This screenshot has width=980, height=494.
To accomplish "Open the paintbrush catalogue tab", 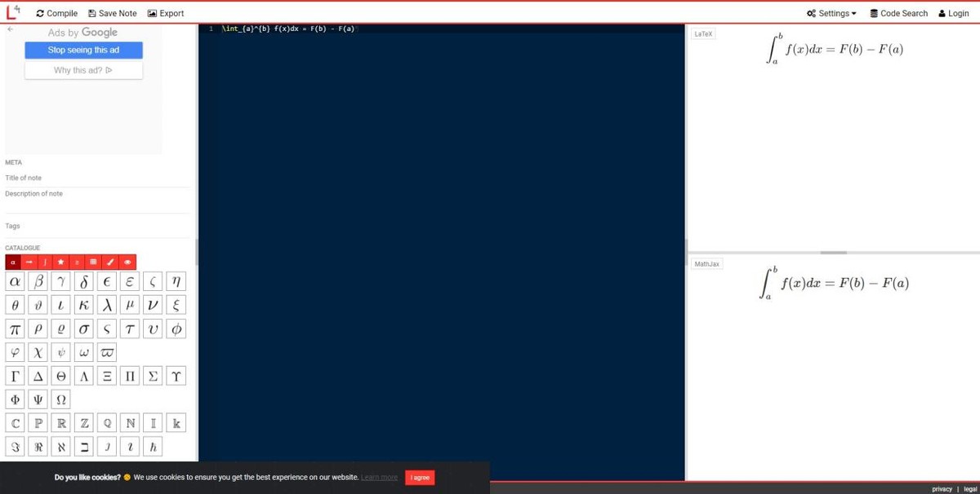I will pyautogui.click(x=110, y=262).
